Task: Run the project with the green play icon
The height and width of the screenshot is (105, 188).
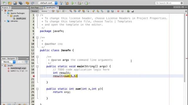Action: (73, 3)
